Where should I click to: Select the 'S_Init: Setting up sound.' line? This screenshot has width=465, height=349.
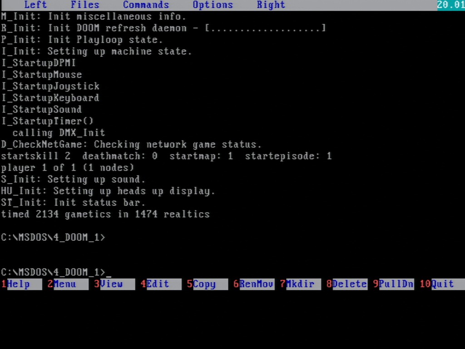(x=73, y=179)
